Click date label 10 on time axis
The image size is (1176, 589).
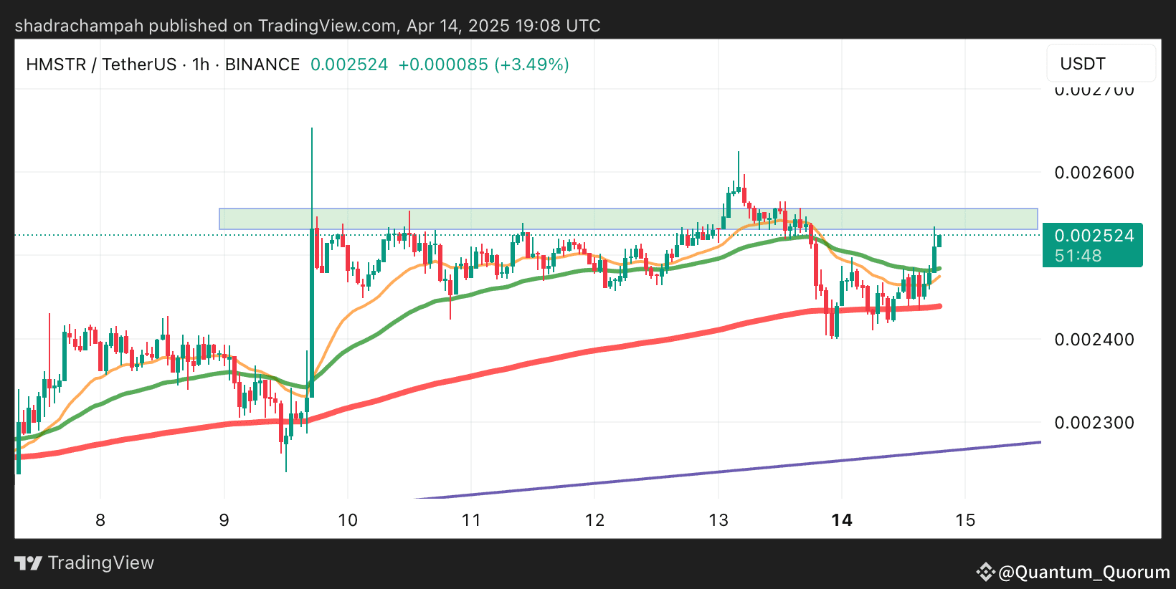[x=348, y=520]
